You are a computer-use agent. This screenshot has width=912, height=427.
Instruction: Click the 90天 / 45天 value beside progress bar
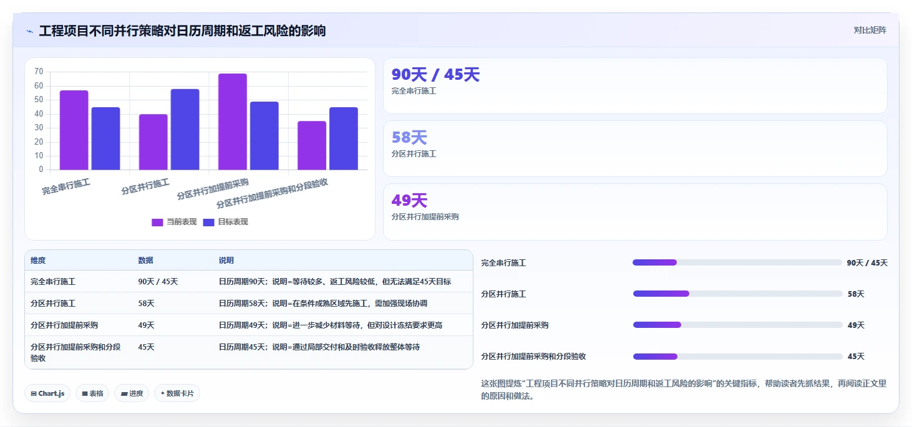click(x=867, y=263)
